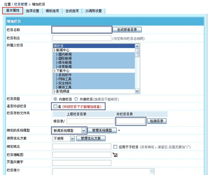Select 影视频道 in parent list
This screenshot has height=175, width=209.
tap(94, 91)
